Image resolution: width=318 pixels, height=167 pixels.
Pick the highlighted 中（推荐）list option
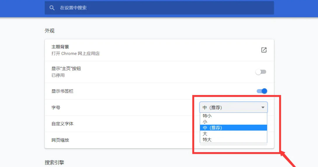[212, 128]
